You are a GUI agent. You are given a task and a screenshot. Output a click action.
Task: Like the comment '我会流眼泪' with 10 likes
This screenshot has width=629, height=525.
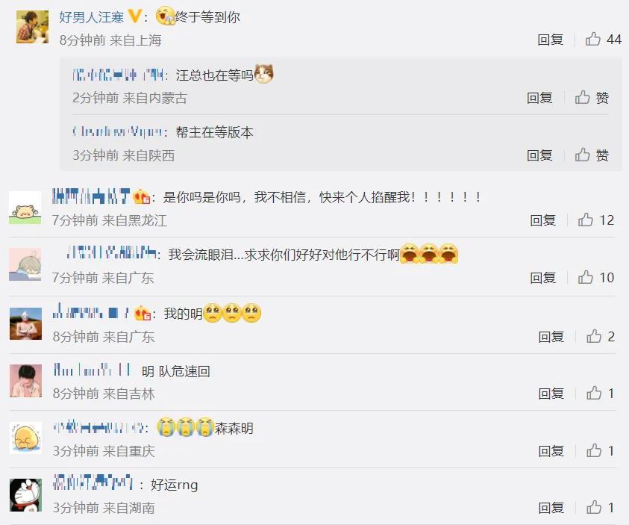596,277
